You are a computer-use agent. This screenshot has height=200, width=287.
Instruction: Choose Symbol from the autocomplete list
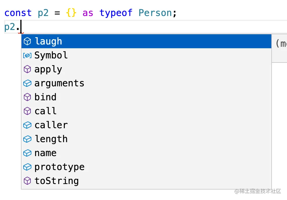(51, 56)
